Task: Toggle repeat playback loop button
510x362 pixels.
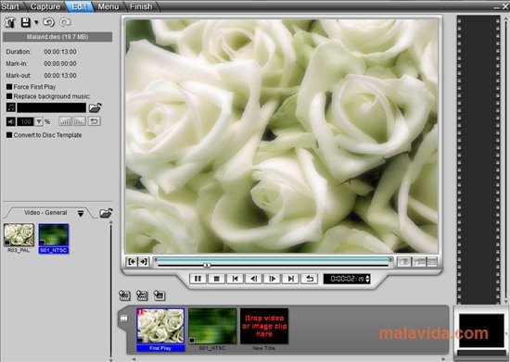Action: (310, 279)
